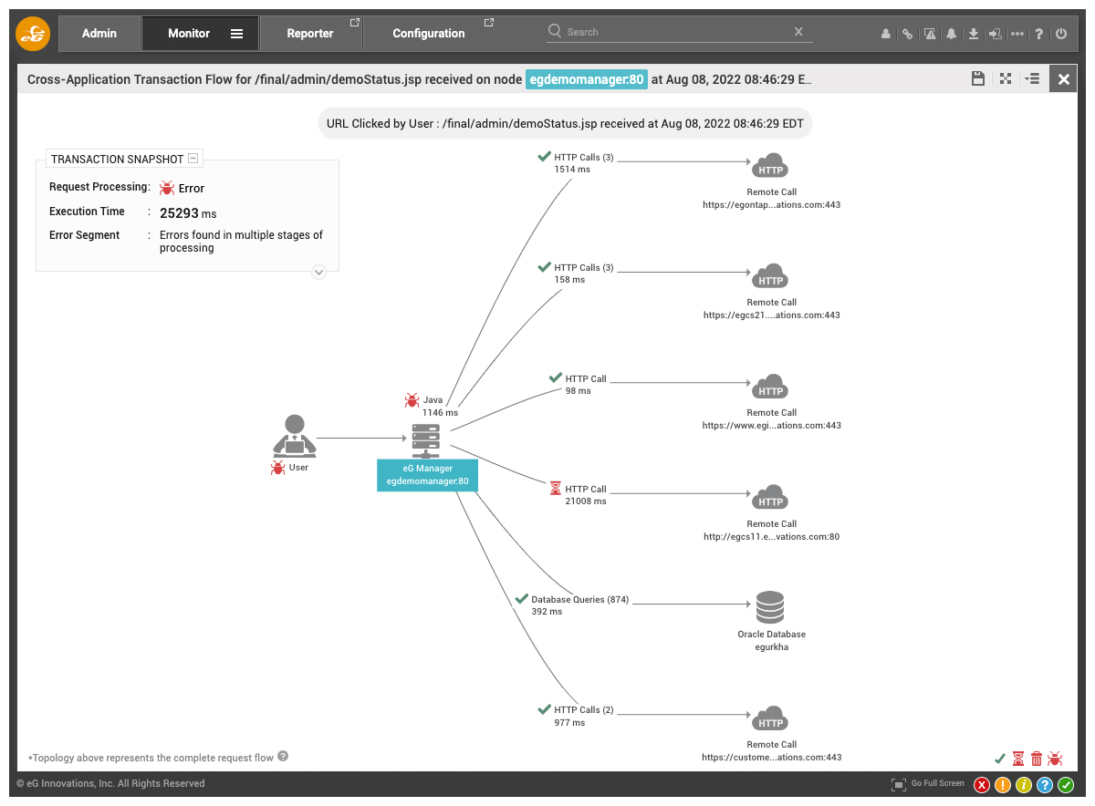Image resolution: width=1095 pixels, height=806 pixels.
Task: Save the transaction flow with floppy icon
Action: tap(978, 78)
